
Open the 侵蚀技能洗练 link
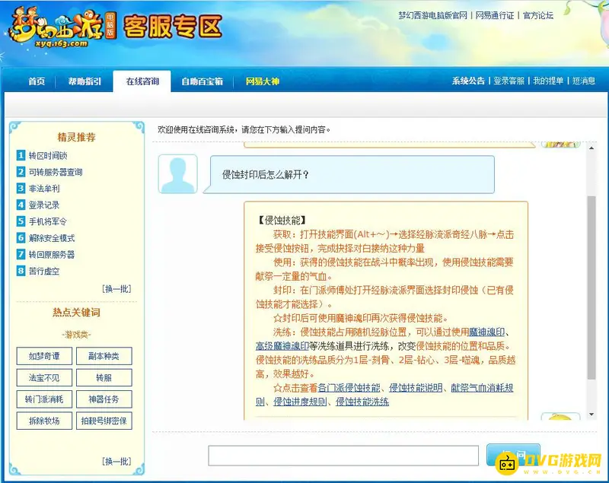(x=362, y=402)
